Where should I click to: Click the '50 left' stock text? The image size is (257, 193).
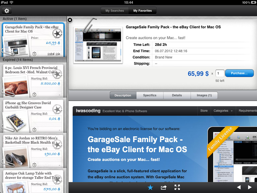coord(220,81)
